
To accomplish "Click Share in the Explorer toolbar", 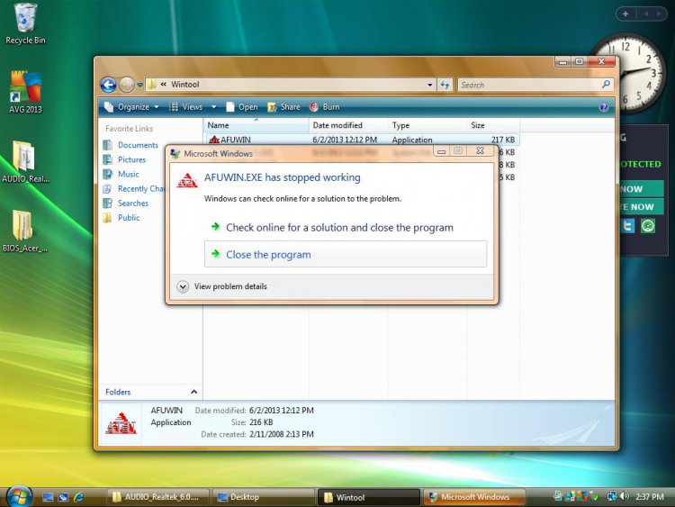I will [x=283, y=107].
